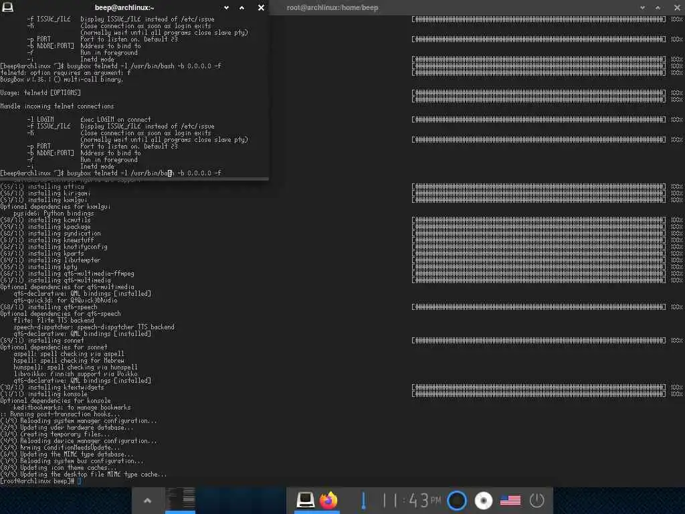Image resolution: width=685 pixels, height=514 pixels.
Task: Click the 'installing sonnet' line
Action: coord(42,341)
